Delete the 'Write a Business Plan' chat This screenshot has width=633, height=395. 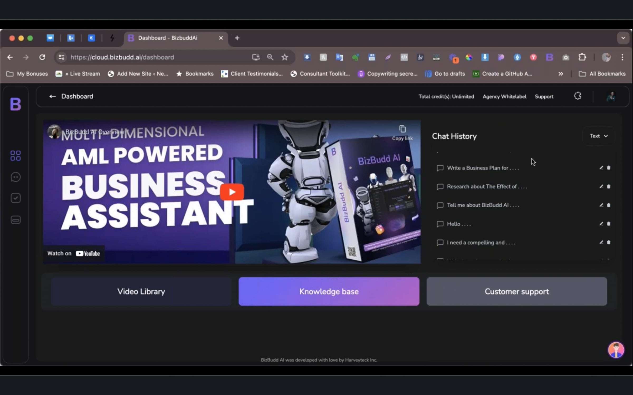point(609,168)
